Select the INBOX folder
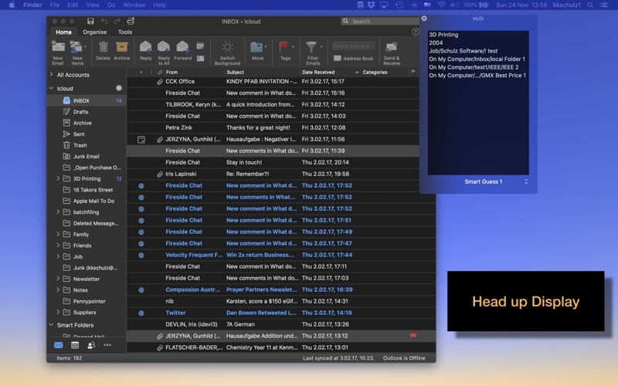 pos(87,101)
